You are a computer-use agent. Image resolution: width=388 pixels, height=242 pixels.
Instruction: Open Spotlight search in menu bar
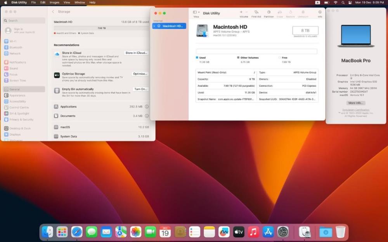click(343, 2)
